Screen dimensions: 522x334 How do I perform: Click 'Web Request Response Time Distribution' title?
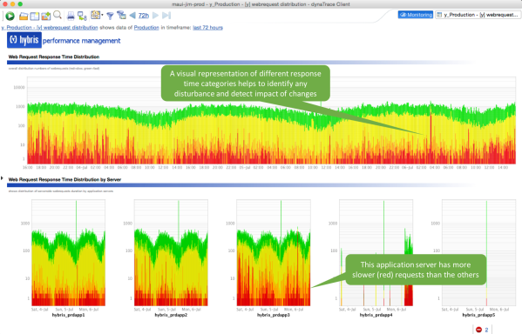pyautogui.click(x=54, y=57)
